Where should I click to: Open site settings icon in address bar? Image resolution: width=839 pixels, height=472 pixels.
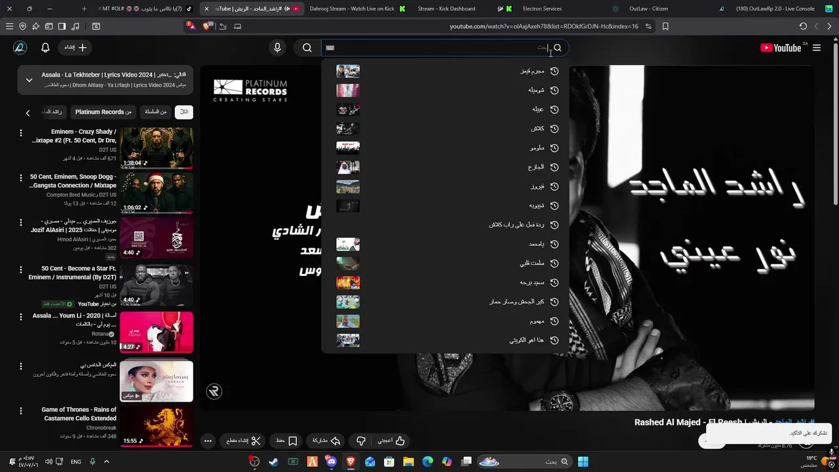click(648, 26)
